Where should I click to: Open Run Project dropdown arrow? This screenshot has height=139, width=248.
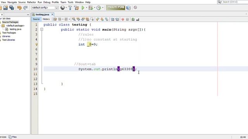[x=86, y=8]
